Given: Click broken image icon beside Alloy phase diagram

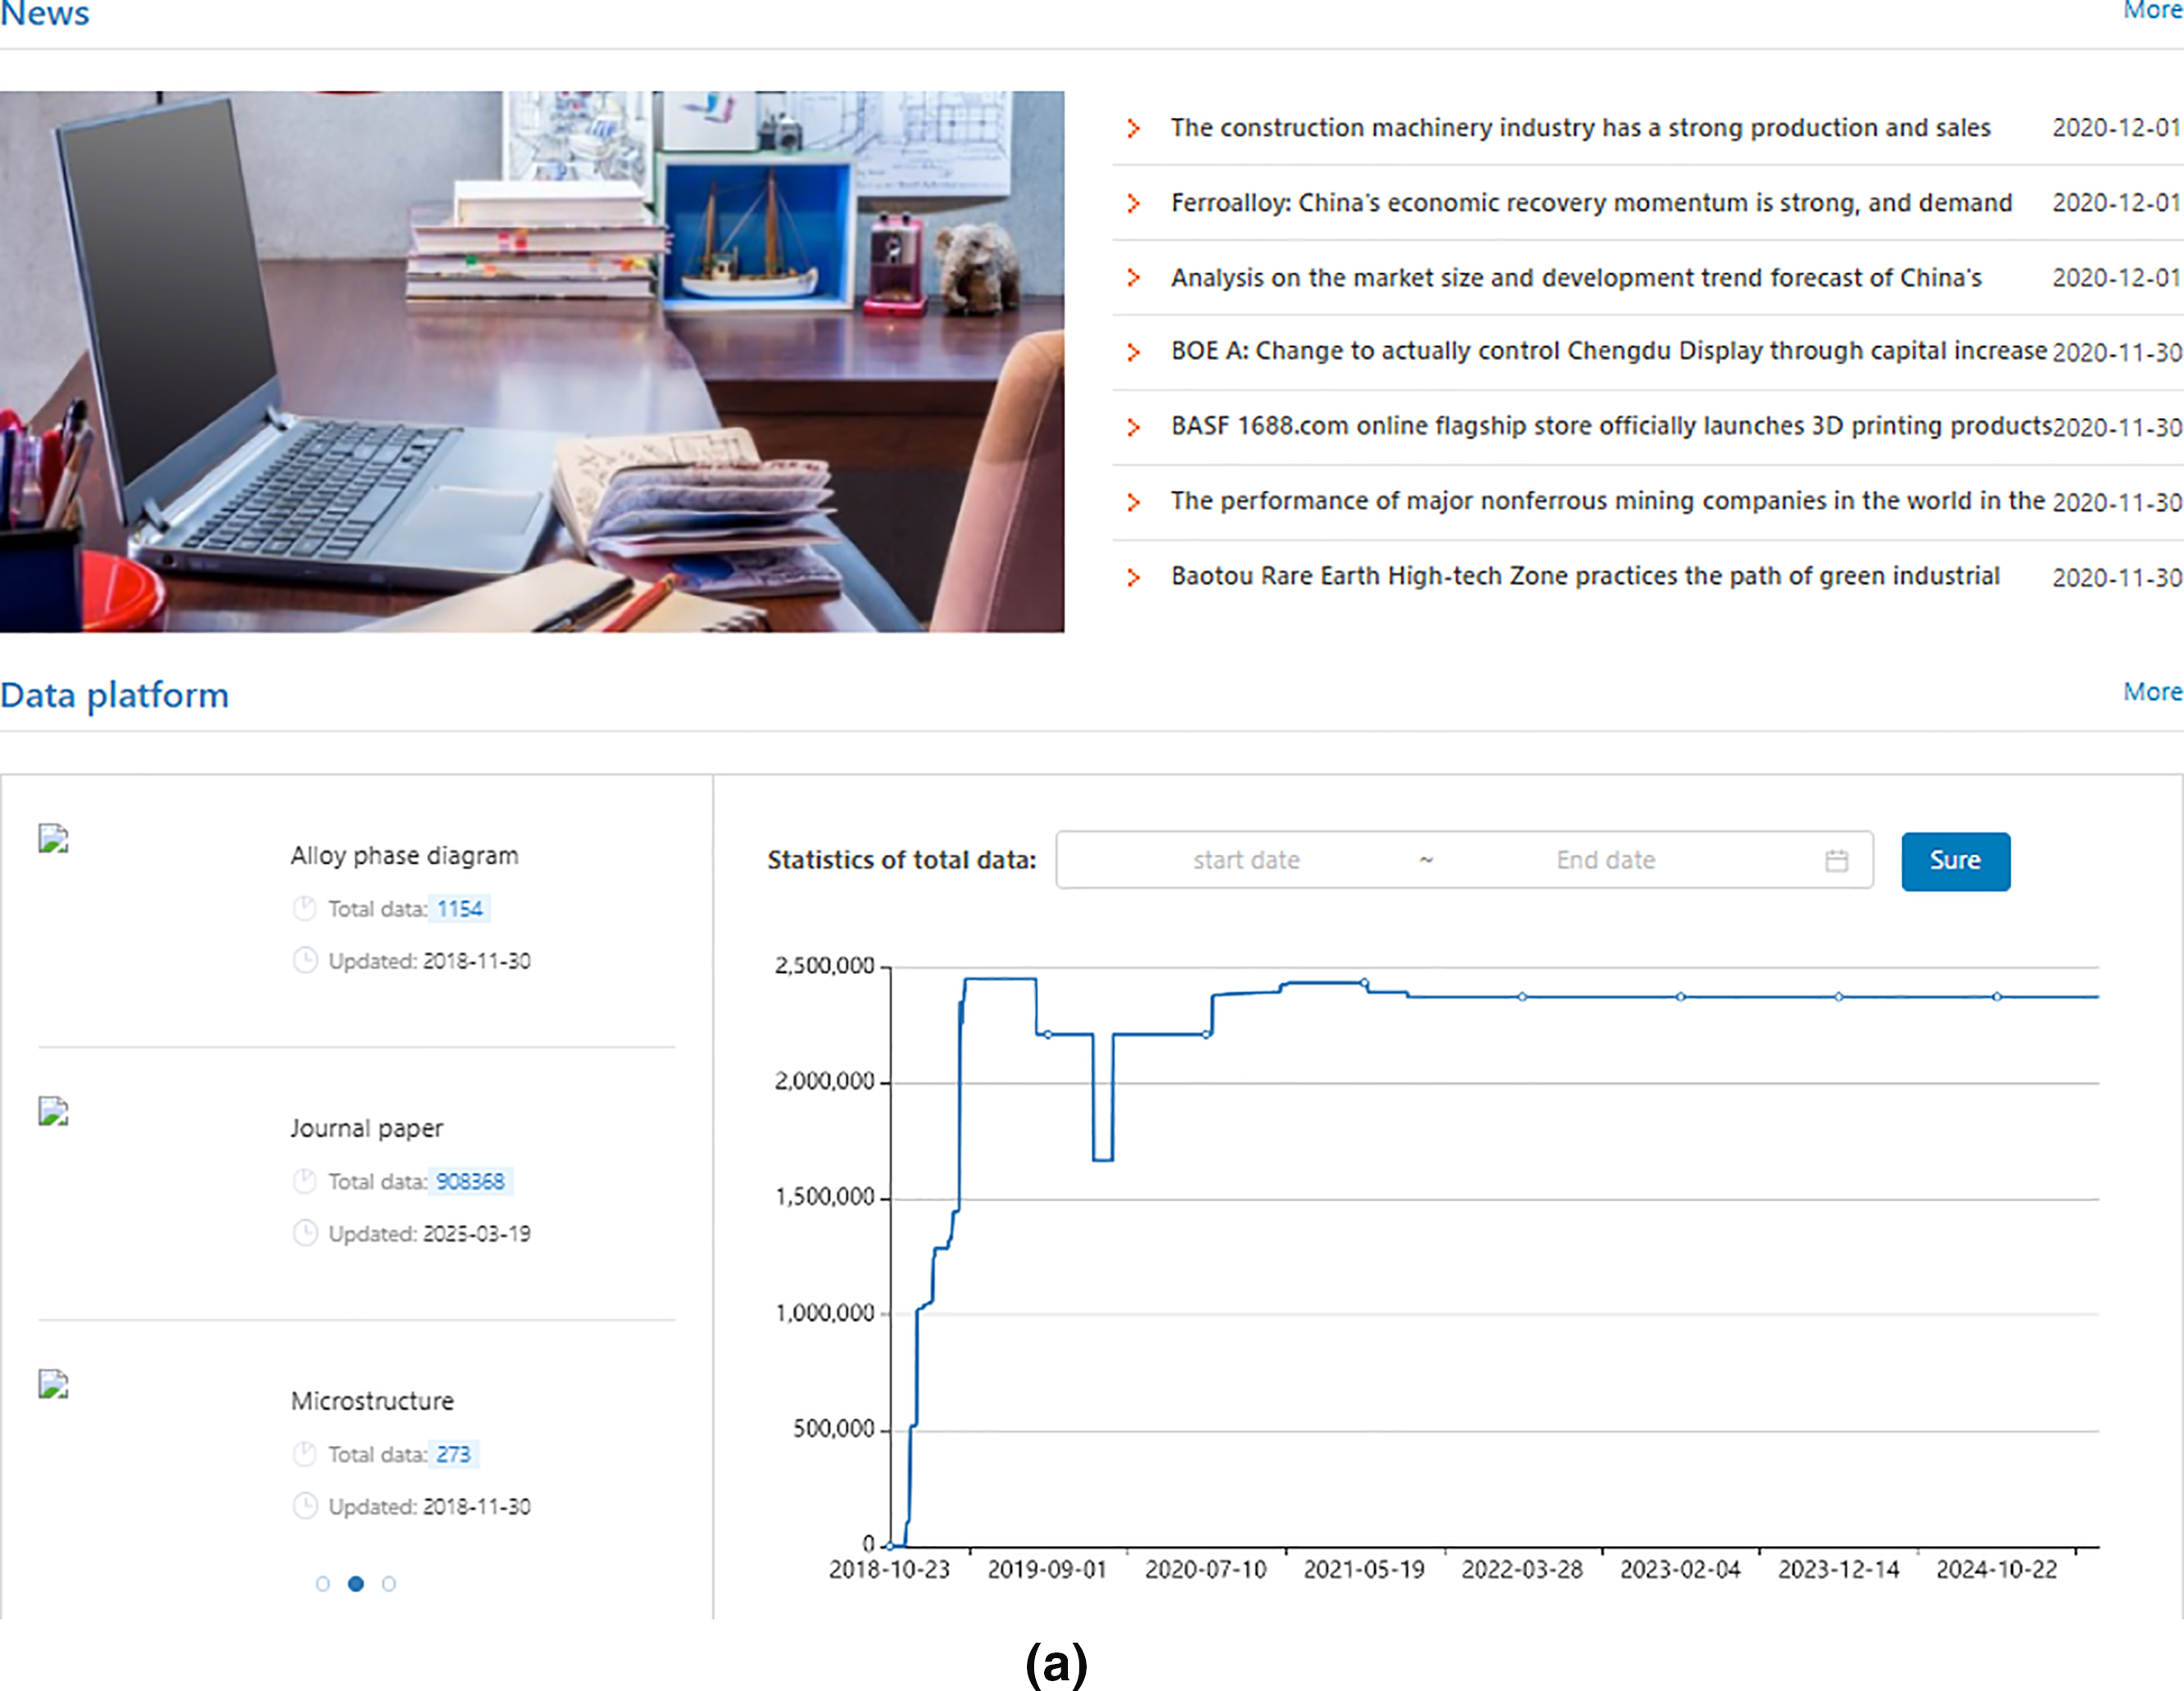Looking at the screenshot, I should click(53, 838).
